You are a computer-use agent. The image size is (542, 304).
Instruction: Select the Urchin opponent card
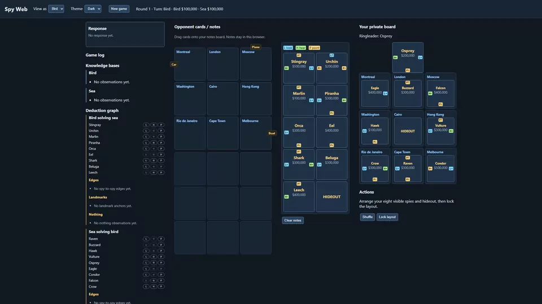tap(331, 68)
